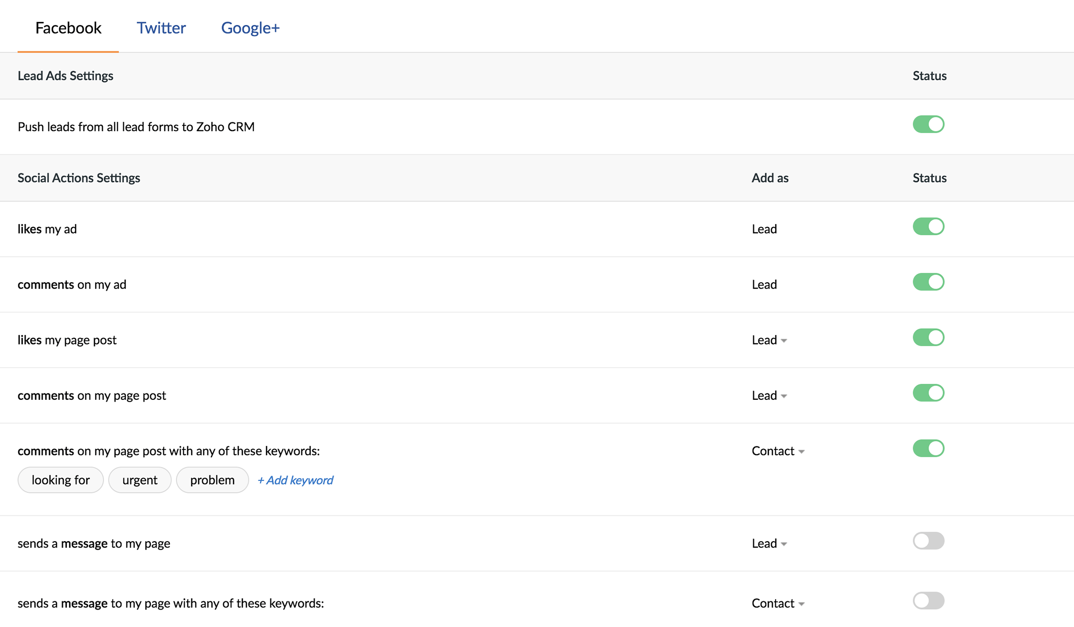Screen dimensions: 1074x627
Task: Click 'Push leads from all lead forms to Zoho CRM' text
Action: click(x=136, y=127)
